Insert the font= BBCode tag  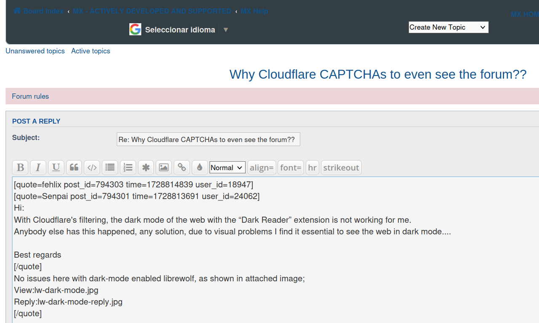pos(291,167)
